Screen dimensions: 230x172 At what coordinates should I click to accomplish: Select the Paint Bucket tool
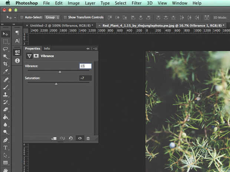point(6,117)
